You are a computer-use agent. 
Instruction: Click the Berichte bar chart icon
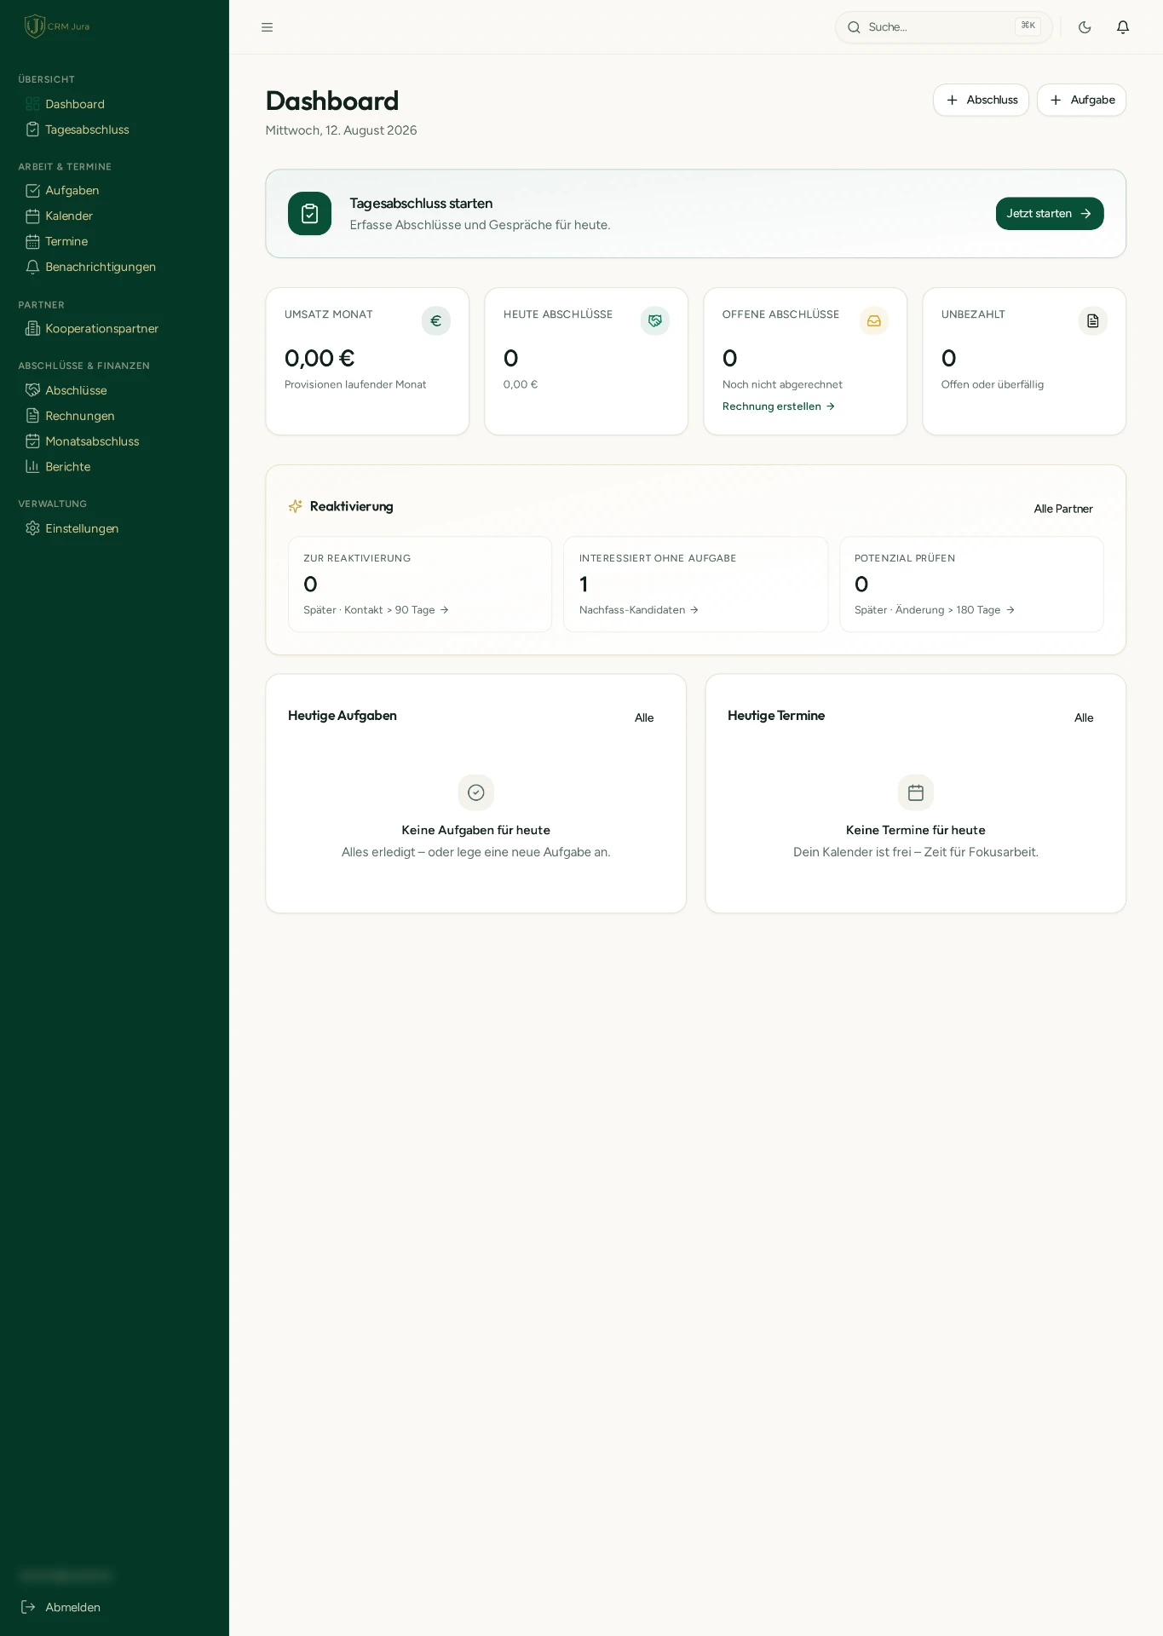click(x=32, y=467)
